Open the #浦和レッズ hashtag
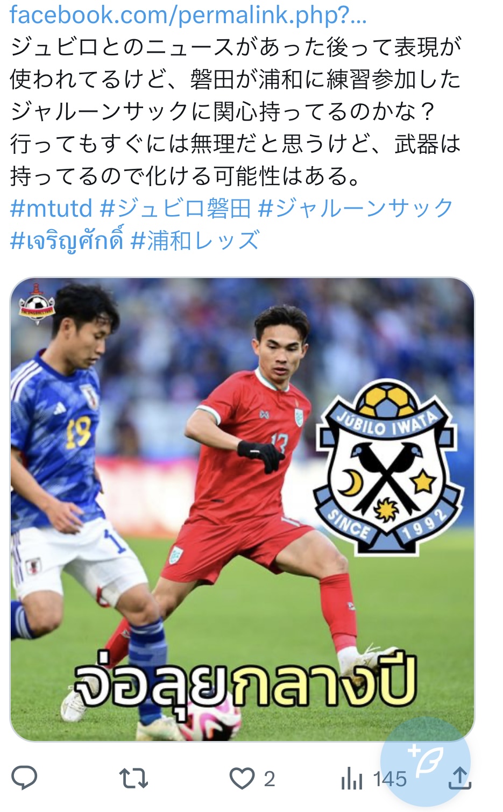 pyautogui.click(x=195, y=240)
